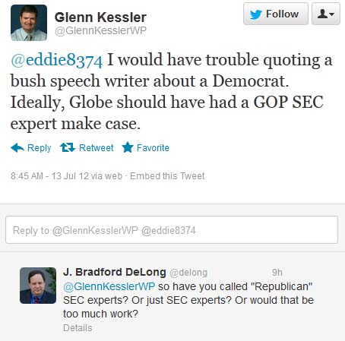
Task: Click the Favorite text link
Action: (153, 148)
